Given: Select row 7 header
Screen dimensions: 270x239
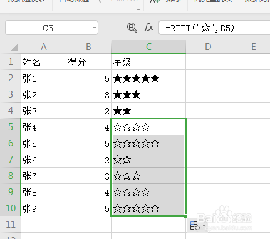Looking at the screenshot, I should 11,160.
